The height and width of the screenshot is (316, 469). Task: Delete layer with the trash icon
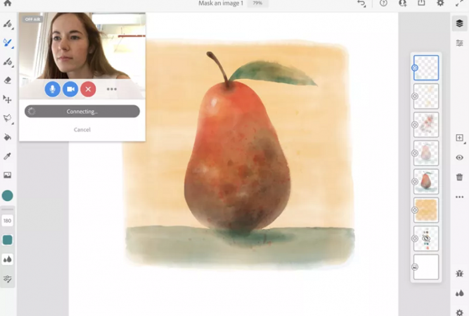pyautogui.click(x=459, y=177)
